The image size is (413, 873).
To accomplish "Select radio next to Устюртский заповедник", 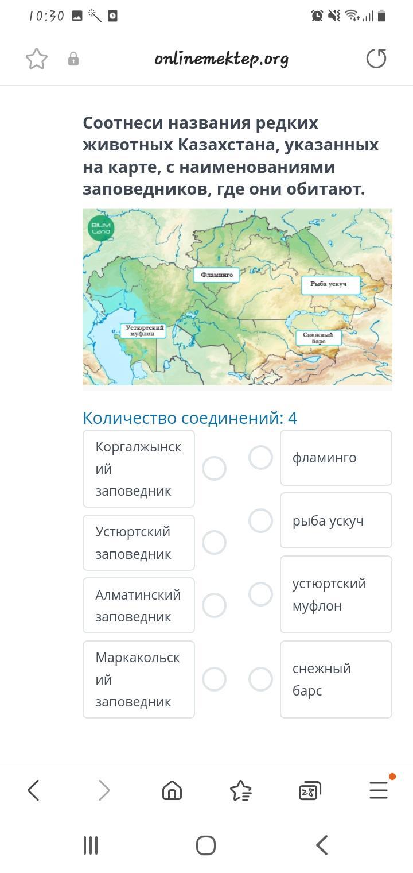I will 214,543.
